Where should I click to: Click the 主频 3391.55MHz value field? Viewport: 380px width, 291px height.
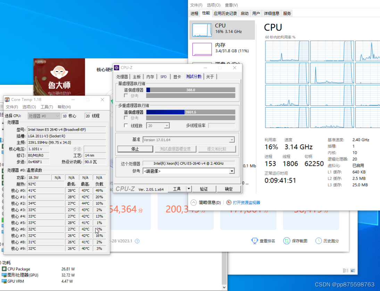(x=67, y=142)
